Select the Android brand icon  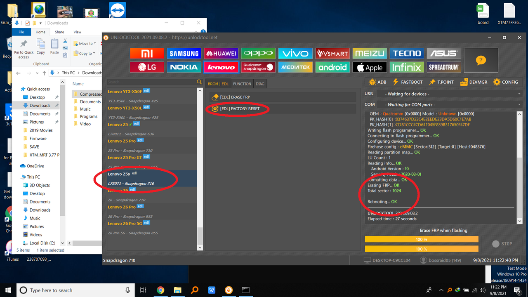pyautogui.click(x=332, y=67)
